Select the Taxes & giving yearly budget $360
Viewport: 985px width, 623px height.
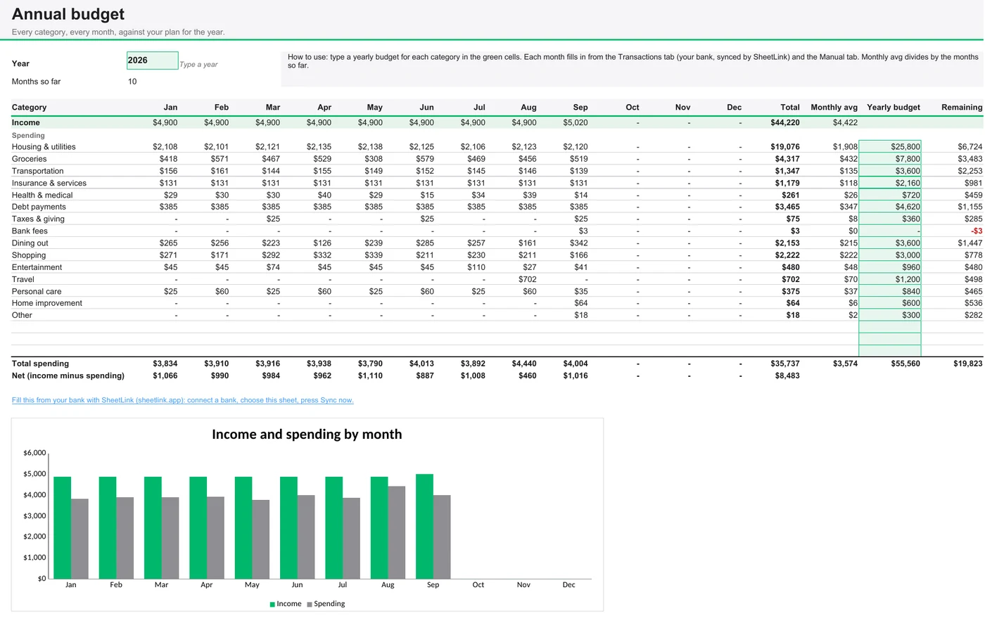click(x=890, y=219)
